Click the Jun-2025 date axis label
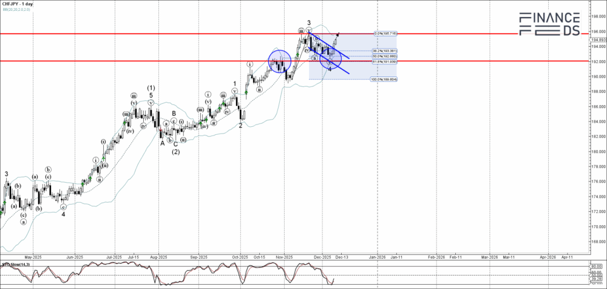The width and height of the screenshot is (607, 289). (75, 257)
